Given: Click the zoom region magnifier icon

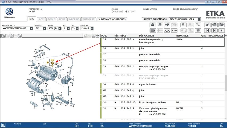Looking at the screenshot, I should pyautogui.click(x=12, y=36).
